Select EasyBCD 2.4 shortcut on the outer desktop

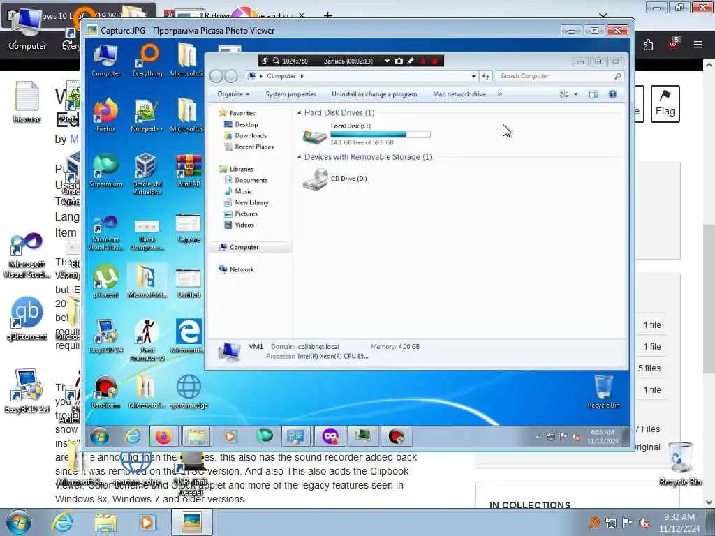tap(27, 390)
